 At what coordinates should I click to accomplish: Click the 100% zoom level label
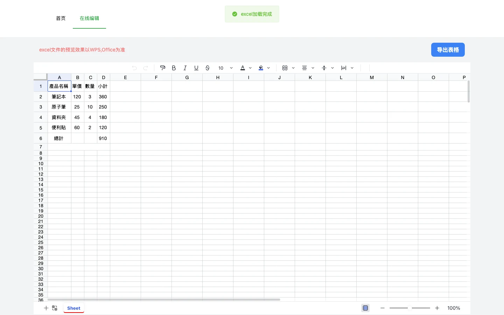coord(454,308)
